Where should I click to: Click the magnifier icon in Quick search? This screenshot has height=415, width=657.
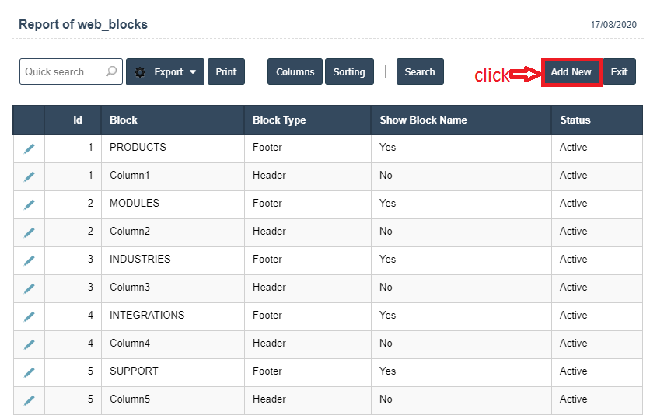click(111, 71)
